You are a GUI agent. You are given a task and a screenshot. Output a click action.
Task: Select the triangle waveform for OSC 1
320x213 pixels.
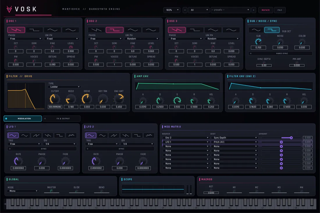click(x=52, y=30)
